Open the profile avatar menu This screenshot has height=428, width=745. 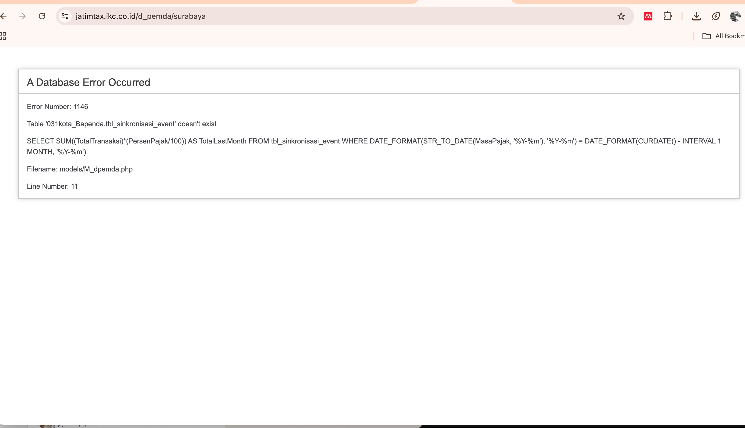click(735, 16)
